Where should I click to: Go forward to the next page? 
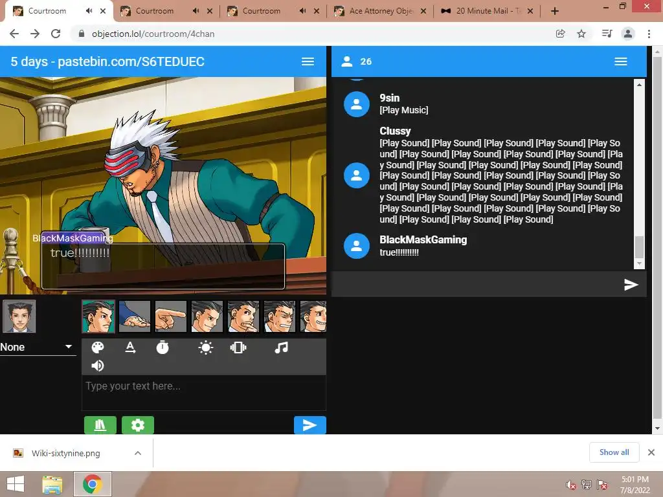click(x=35, y=34)
